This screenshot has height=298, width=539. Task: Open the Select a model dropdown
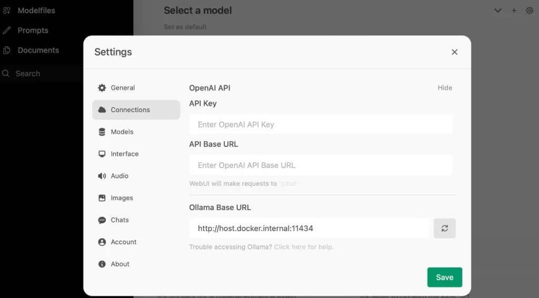pyautogui.click(x=198, y=11)
